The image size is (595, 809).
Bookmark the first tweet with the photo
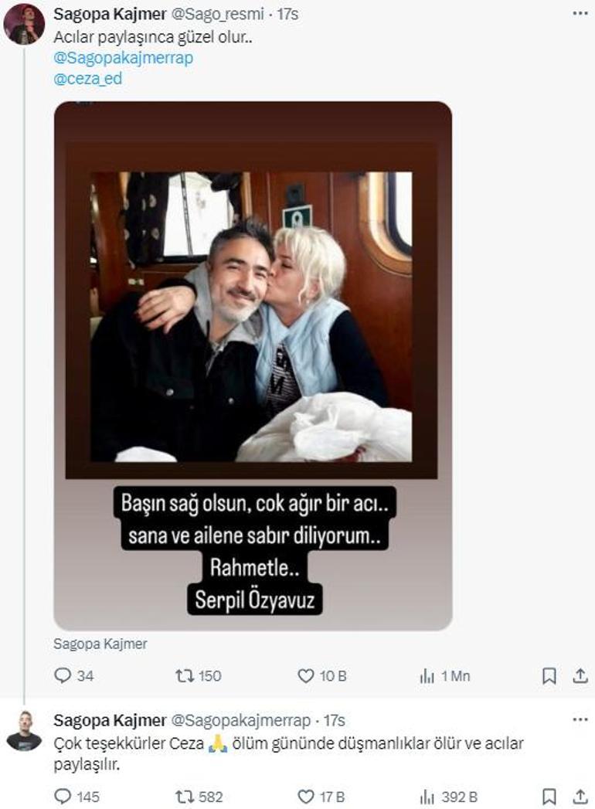549,676
